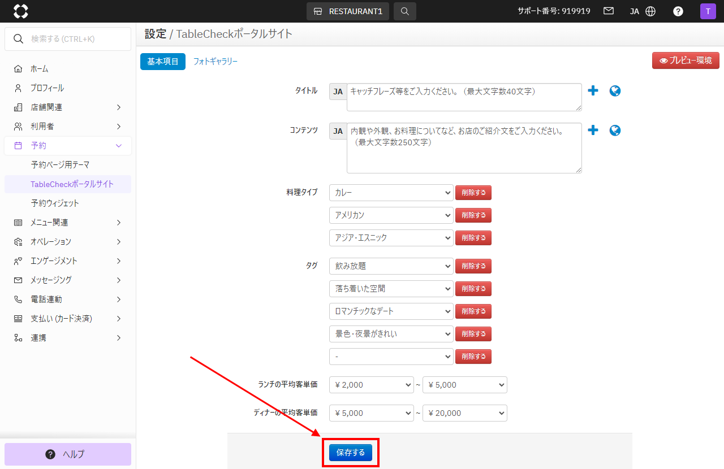Open the 飲み放題 tag dropdown
The image size is (724, 469).
click(x=391, y=266)
